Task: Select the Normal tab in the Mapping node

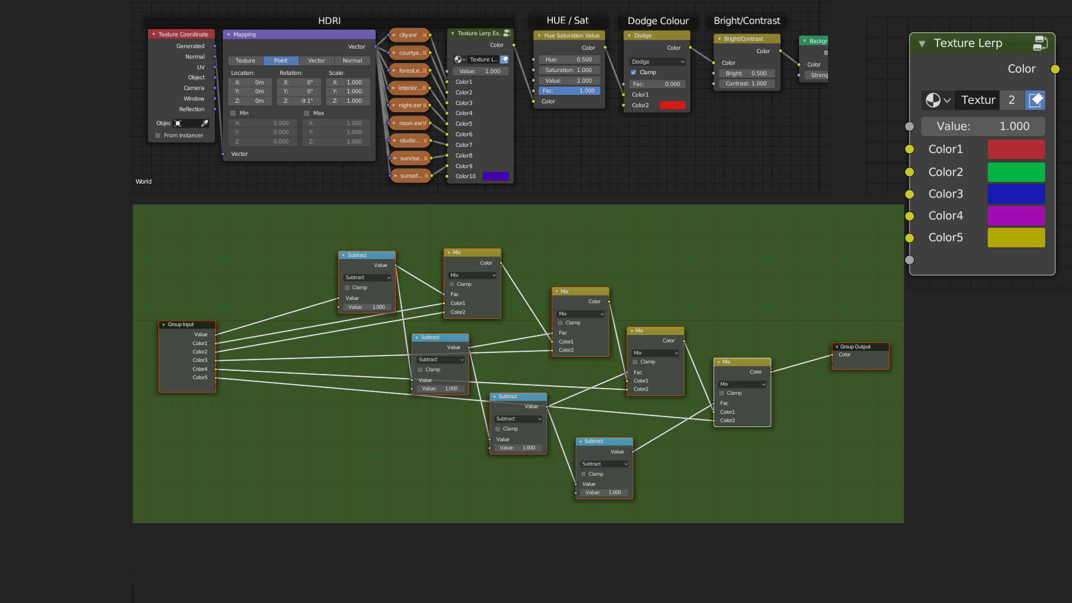Action: [x=352, y=61]
